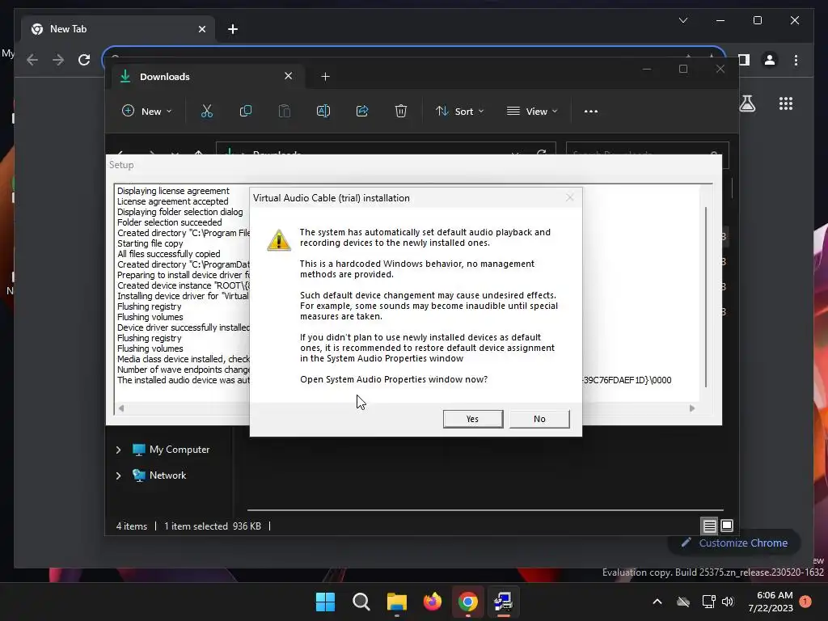The image size is (828, 621).
Task: Select the Share icon in File Explorer toolbar
Action: click(362, 111)
